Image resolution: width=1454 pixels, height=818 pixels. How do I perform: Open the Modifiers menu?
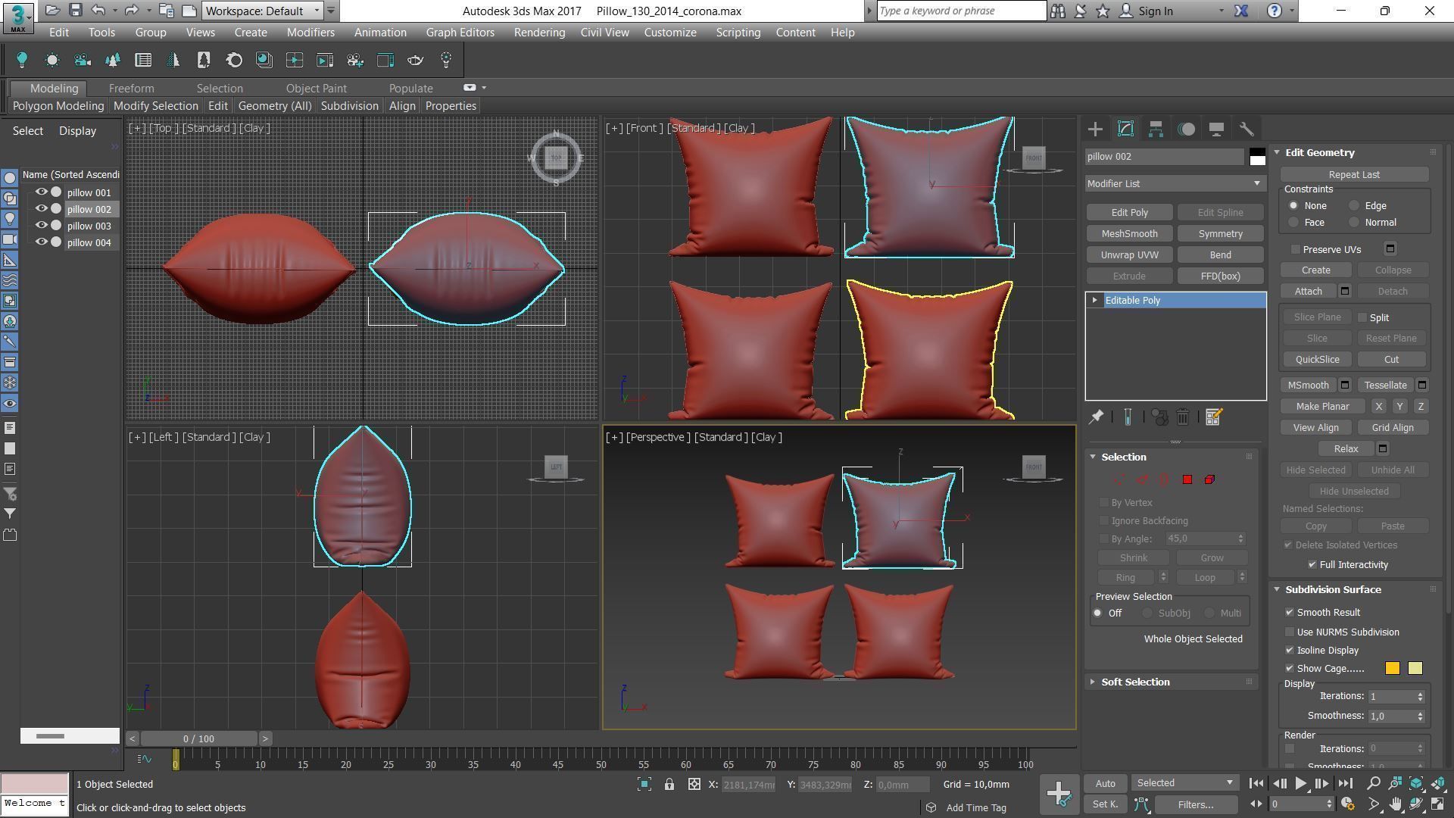(x=310, y=33)
